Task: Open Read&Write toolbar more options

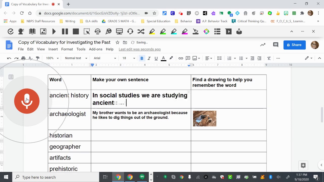Action: [302, 31]
